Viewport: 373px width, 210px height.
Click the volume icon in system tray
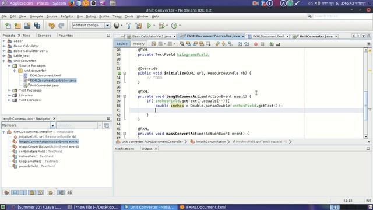[x=317, y=3]
